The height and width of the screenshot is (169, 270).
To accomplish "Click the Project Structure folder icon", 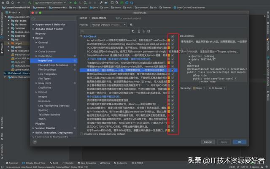I will click(106, 3).
